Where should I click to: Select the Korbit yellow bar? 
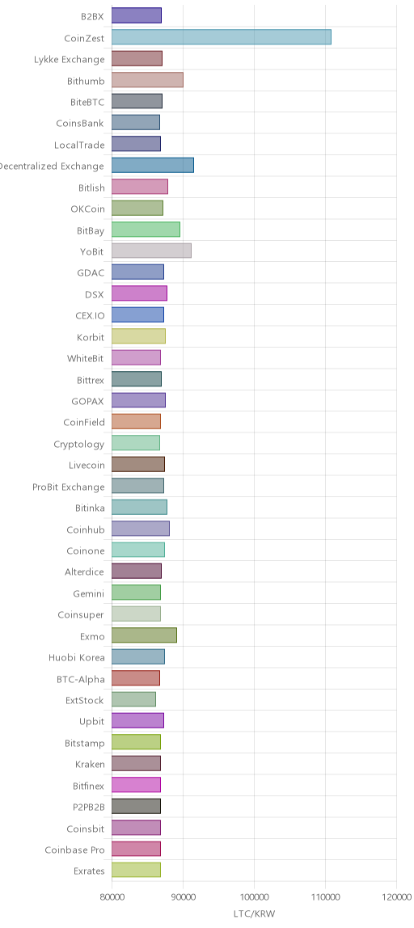click(138, 336)
